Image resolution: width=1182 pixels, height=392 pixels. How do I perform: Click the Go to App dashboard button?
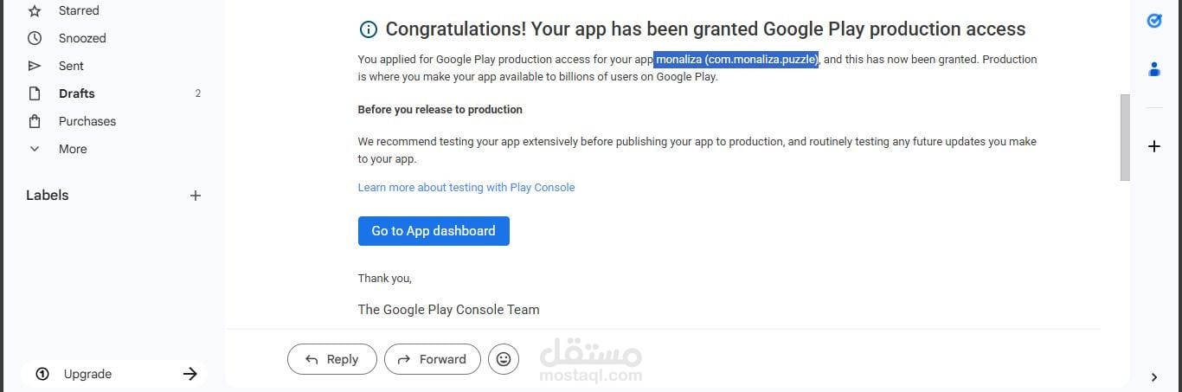[434, 231]
